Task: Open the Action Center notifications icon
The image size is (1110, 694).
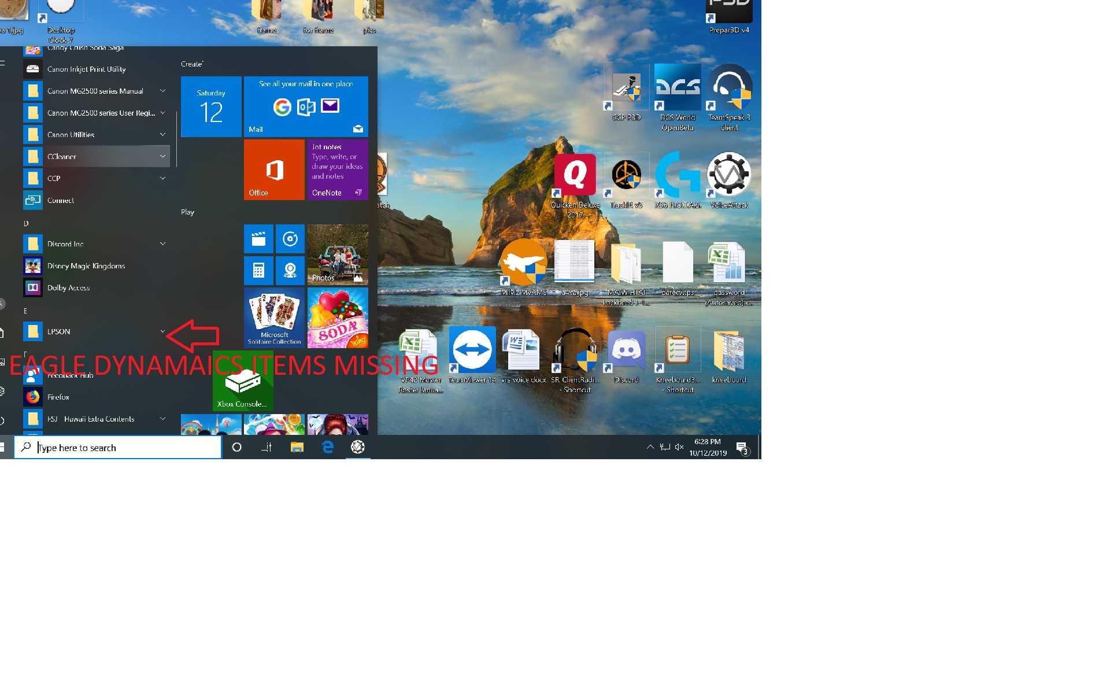Action: [742, 447]
